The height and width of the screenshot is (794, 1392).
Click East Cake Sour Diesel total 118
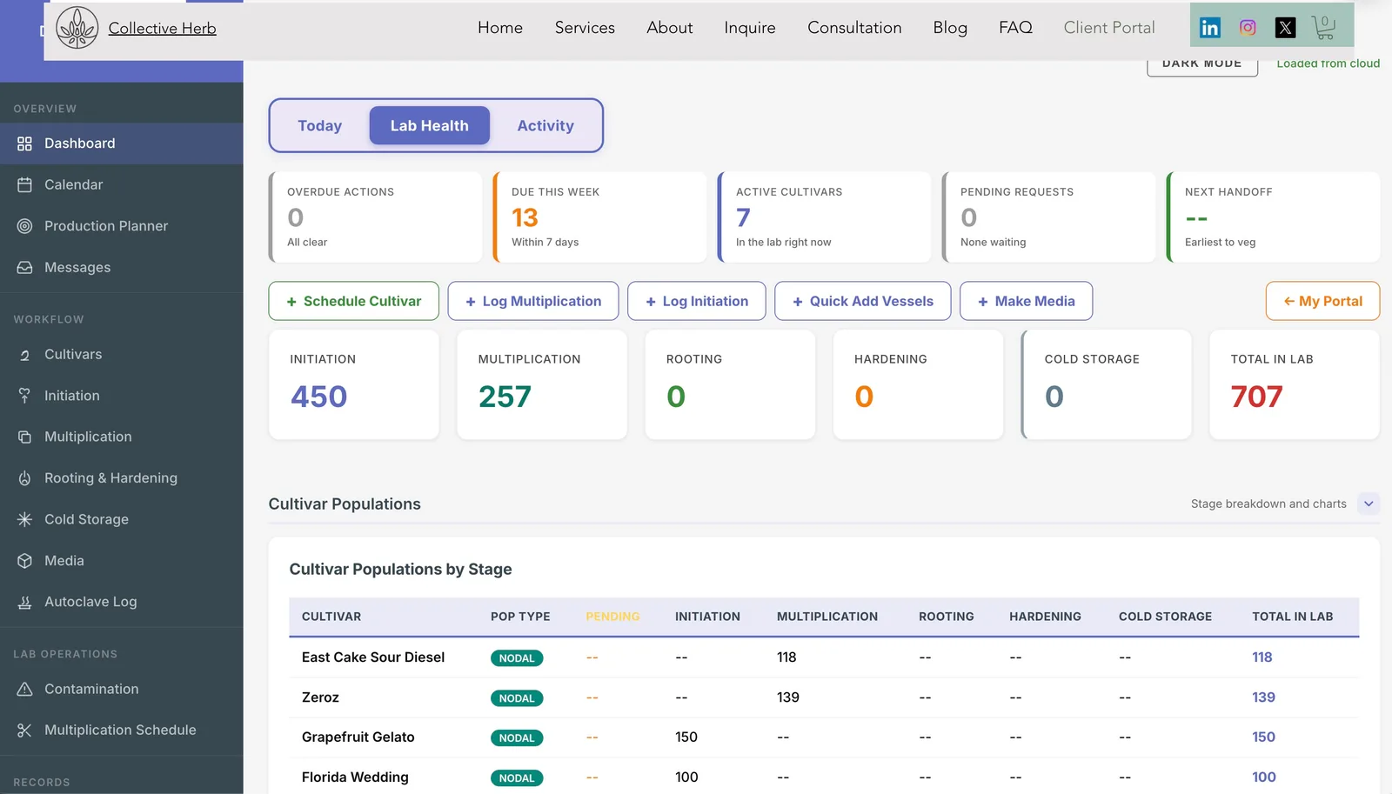tap(1262, 657)
